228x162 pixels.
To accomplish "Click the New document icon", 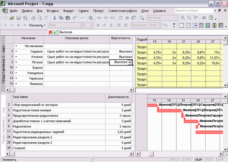I will [5, 18].
